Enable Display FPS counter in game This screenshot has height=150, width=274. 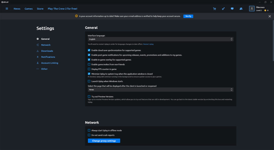89,69
